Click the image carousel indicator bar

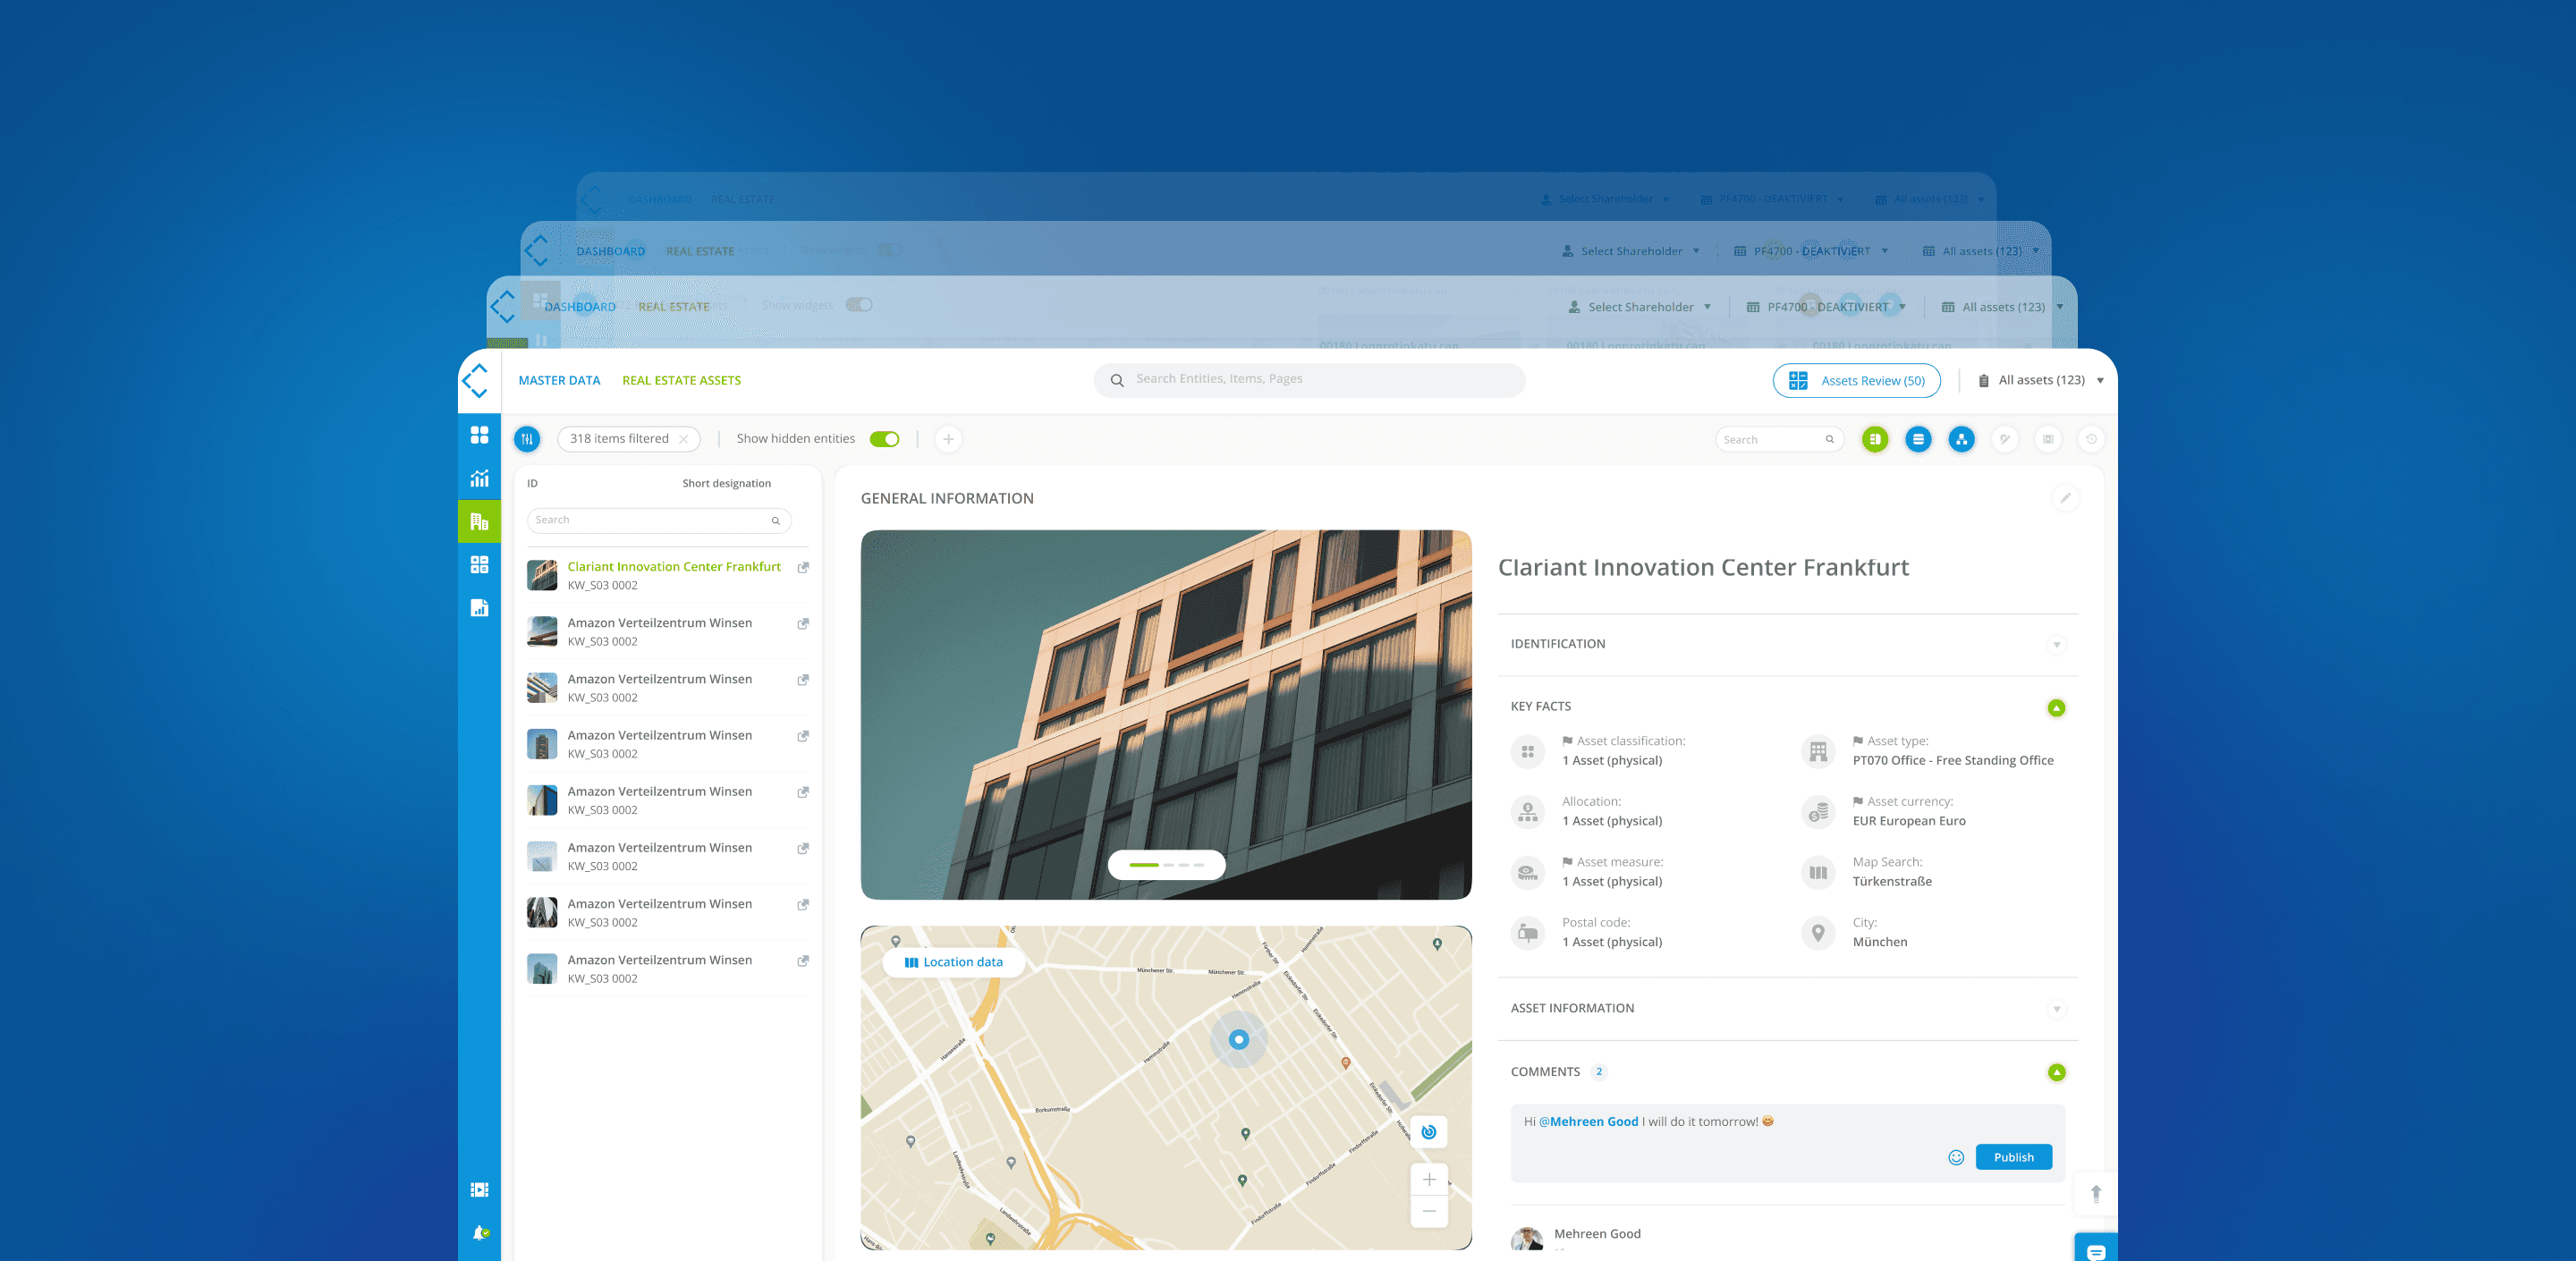point(1166,864)
